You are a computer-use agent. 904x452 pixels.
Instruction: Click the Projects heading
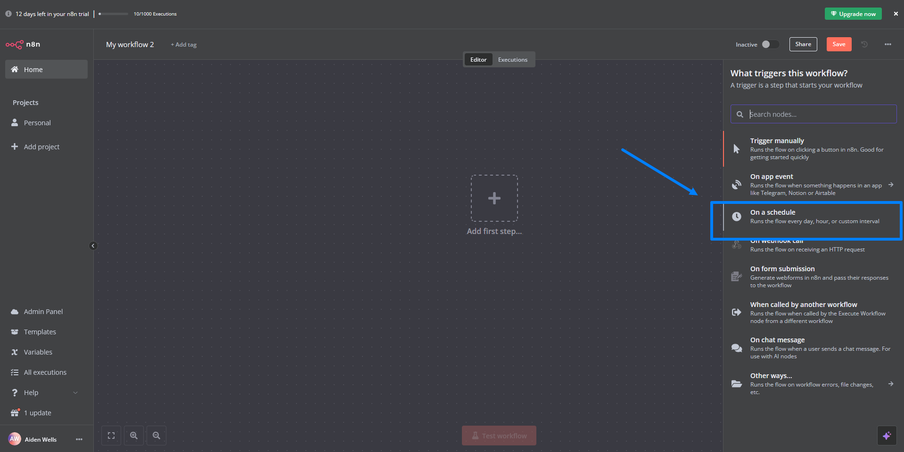(25, 103)
